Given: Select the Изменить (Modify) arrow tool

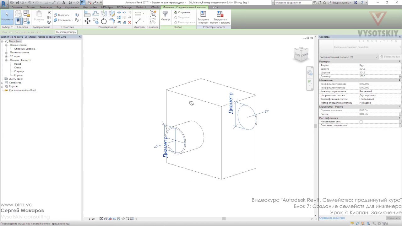Looking at the screenshot, I should 7,17.
